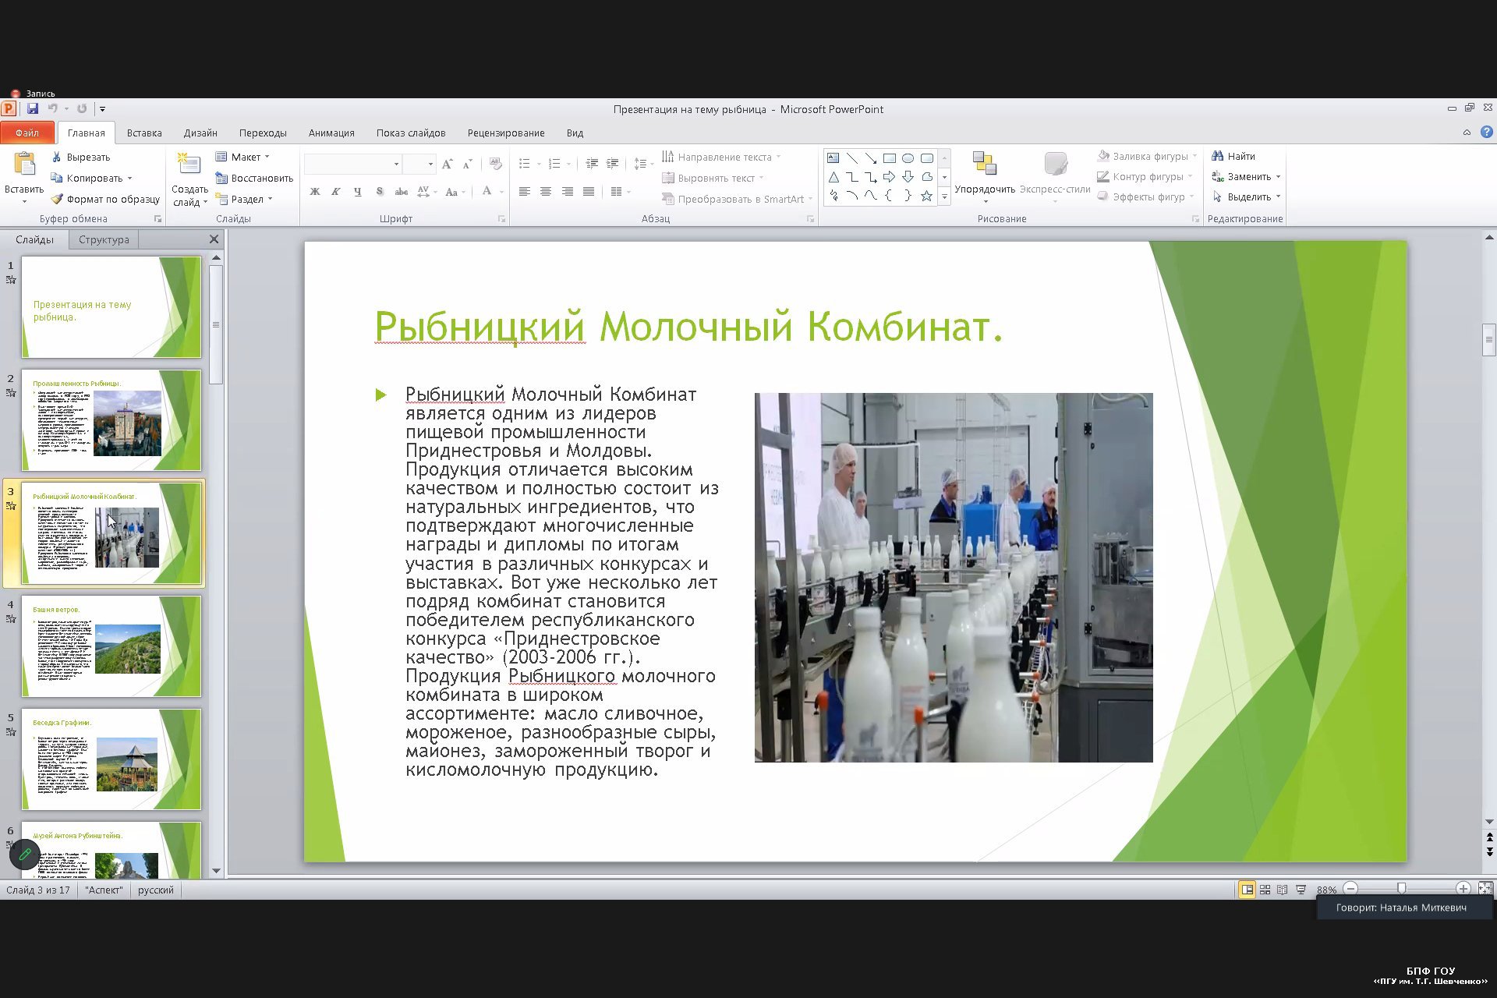Switch to Slide Sorter view icon
Viewport: 1497px width, 998px height.
(1265, 890)
